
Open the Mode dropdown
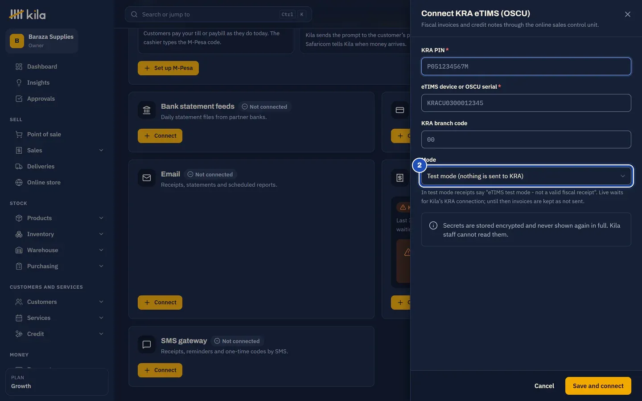[526, 176]
